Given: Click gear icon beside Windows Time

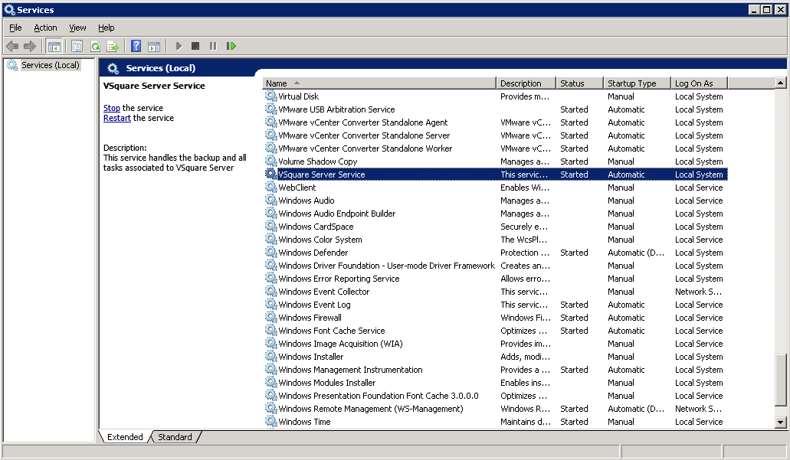Looking at the screenshot, I should point(270,421).
